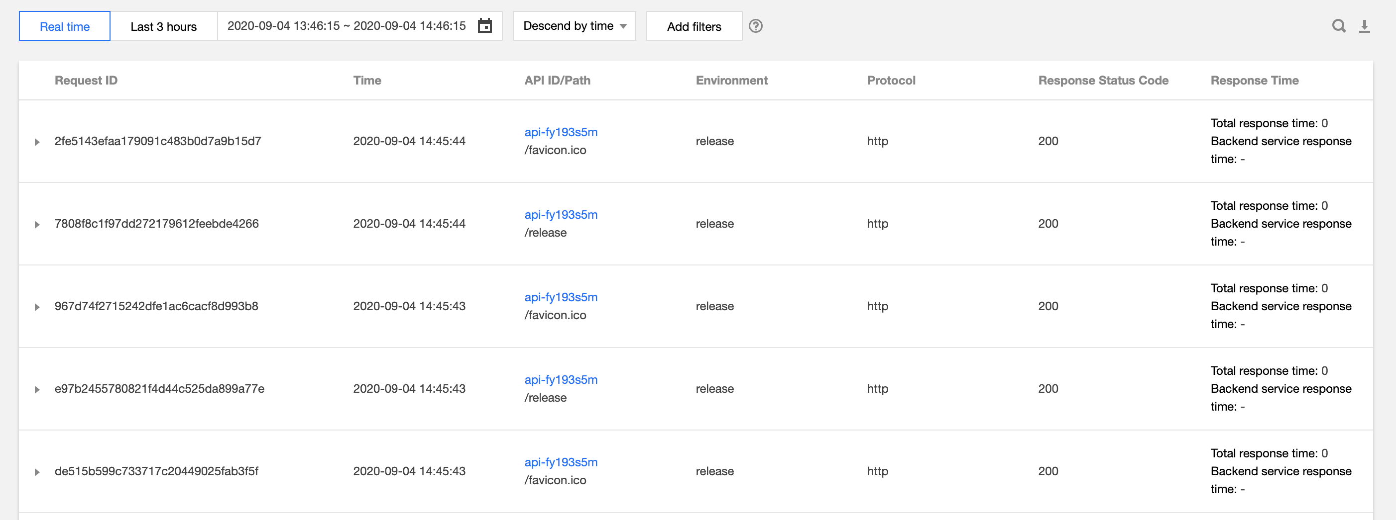Open the Descend by time dropdown
Viewport: 1396px width, 520px height.
point(574,26)
